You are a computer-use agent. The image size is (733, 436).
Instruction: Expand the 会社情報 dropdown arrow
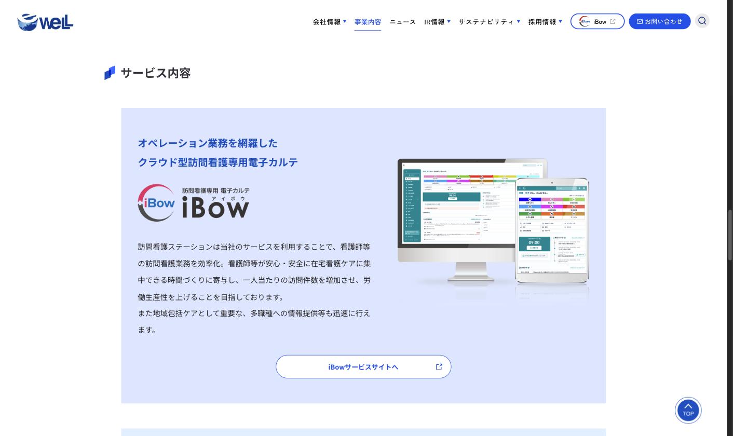pyautogui.click(x=345, y=21)
